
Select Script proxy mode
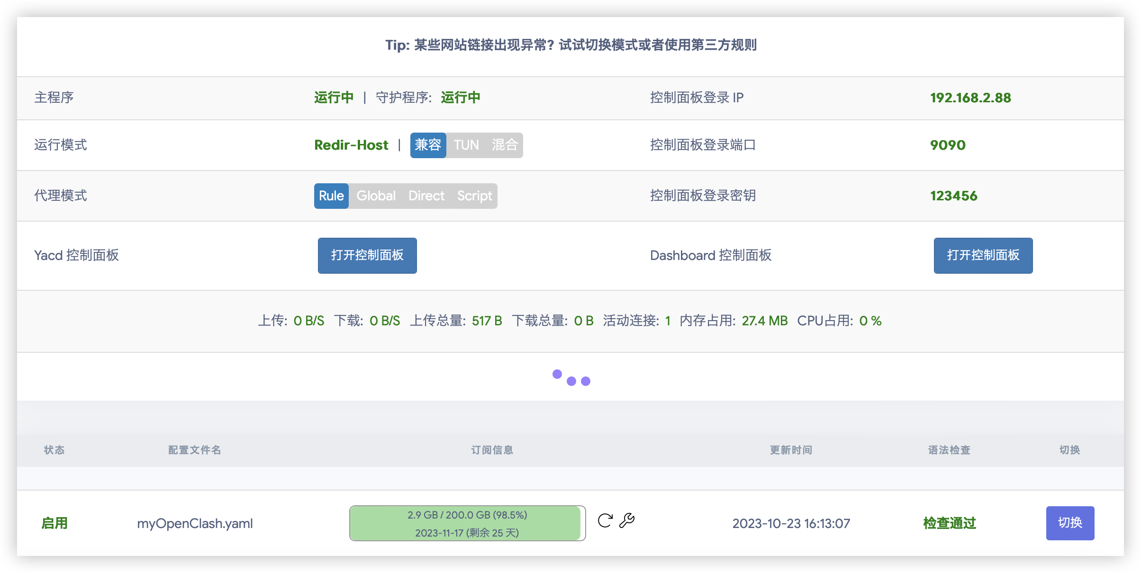coord(474,196)
